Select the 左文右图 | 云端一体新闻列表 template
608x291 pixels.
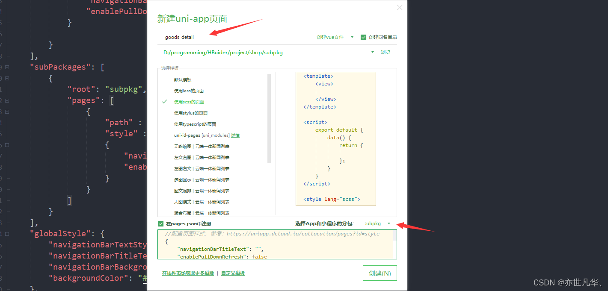[x=202, y=157]
